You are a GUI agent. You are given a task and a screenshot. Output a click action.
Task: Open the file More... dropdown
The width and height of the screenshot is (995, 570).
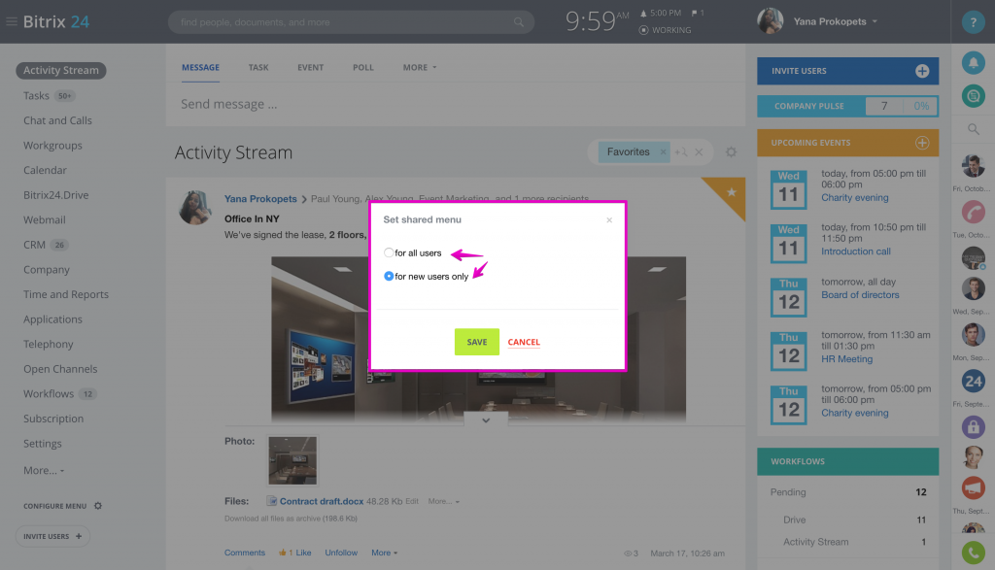click(443, 501)
